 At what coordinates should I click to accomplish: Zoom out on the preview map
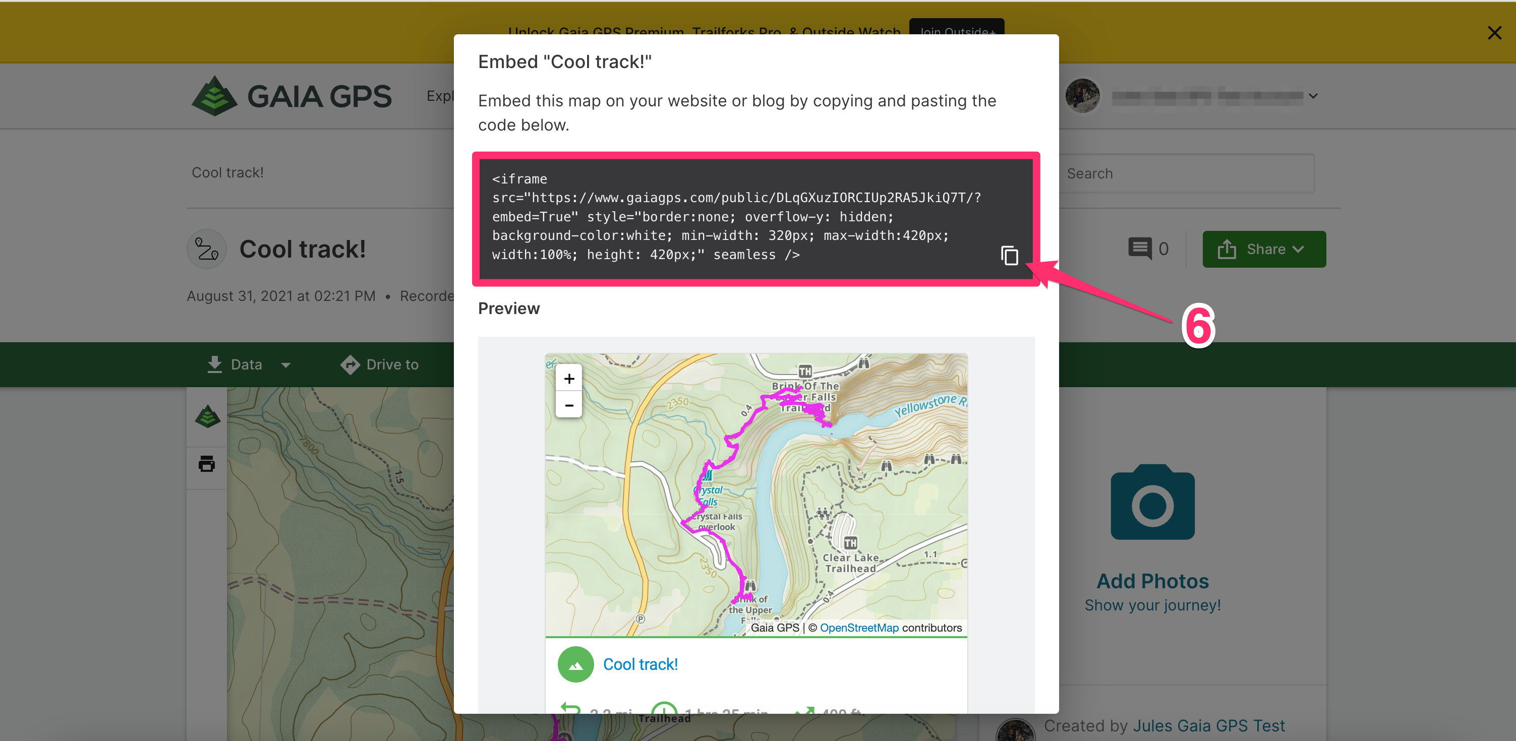568,405
